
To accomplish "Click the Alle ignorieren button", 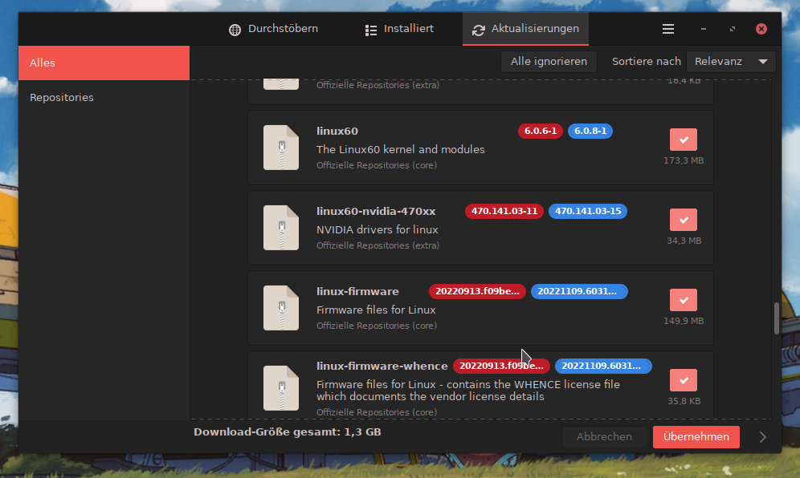I will click(549, 62).
